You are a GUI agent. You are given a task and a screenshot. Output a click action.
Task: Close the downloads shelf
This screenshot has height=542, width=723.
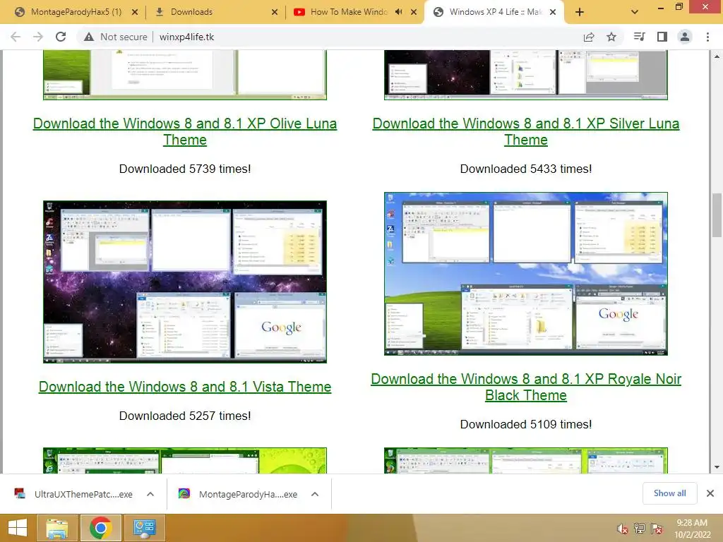click(710, 493)
